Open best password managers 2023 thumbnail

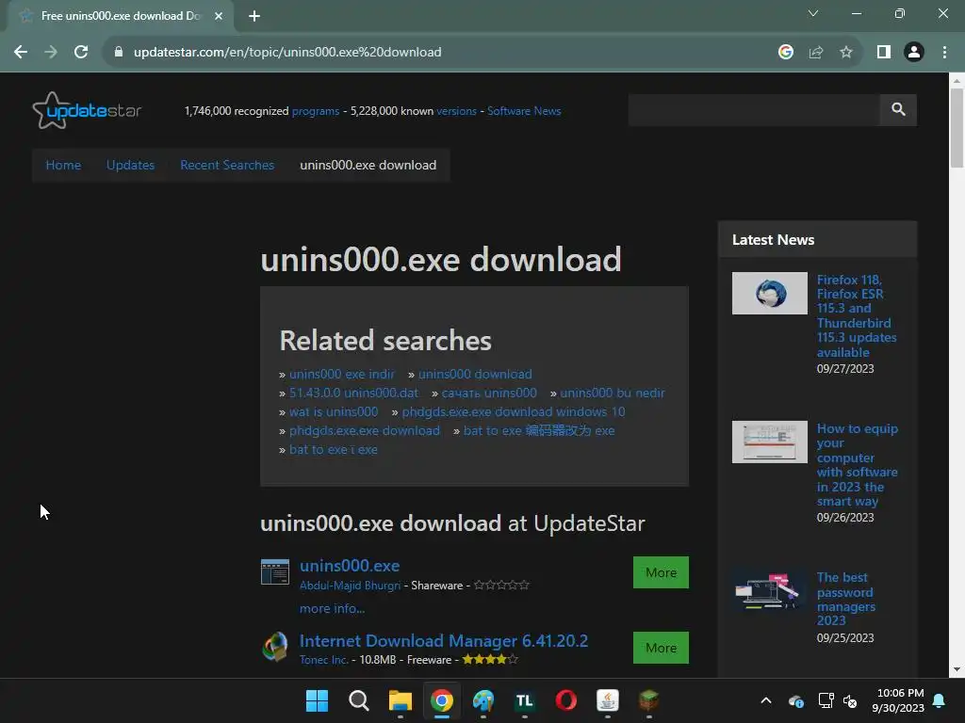tap(769, 591)
